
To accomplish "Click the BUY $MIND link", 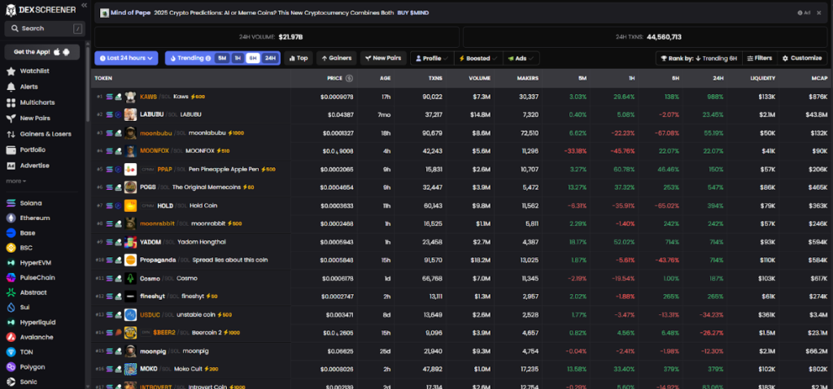I will [x=413, y=13].
